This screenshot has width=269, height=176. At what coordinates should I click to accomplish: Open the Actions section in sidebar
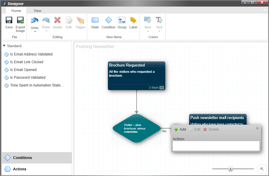19,169
